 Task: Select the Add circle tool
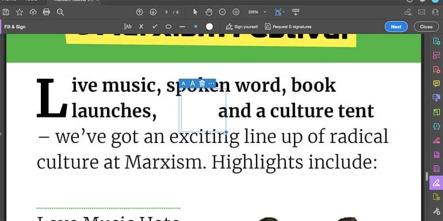pos(169,27)
